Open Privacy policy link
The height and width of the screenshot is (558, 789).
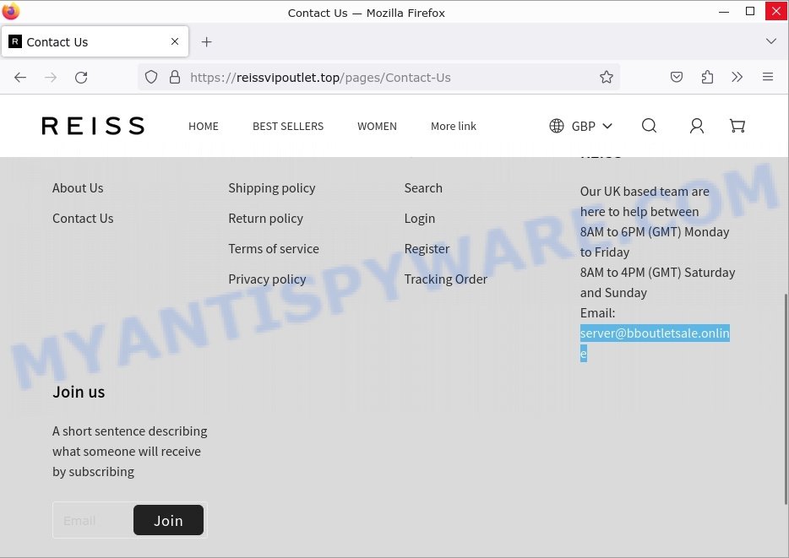click(267, 279)
